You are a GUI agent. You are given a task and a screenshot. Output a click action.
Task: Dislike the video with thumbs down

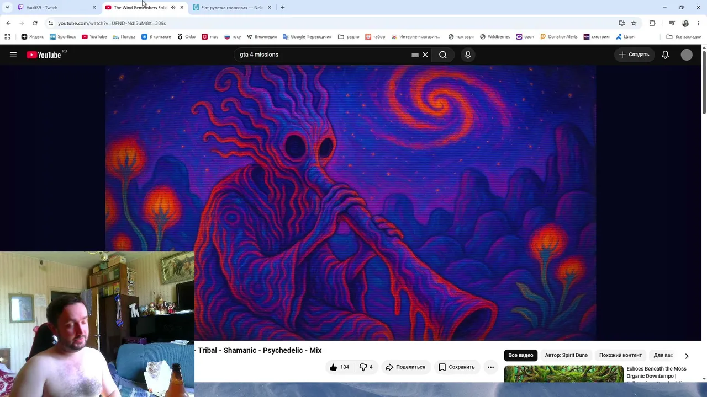[366, 367]
